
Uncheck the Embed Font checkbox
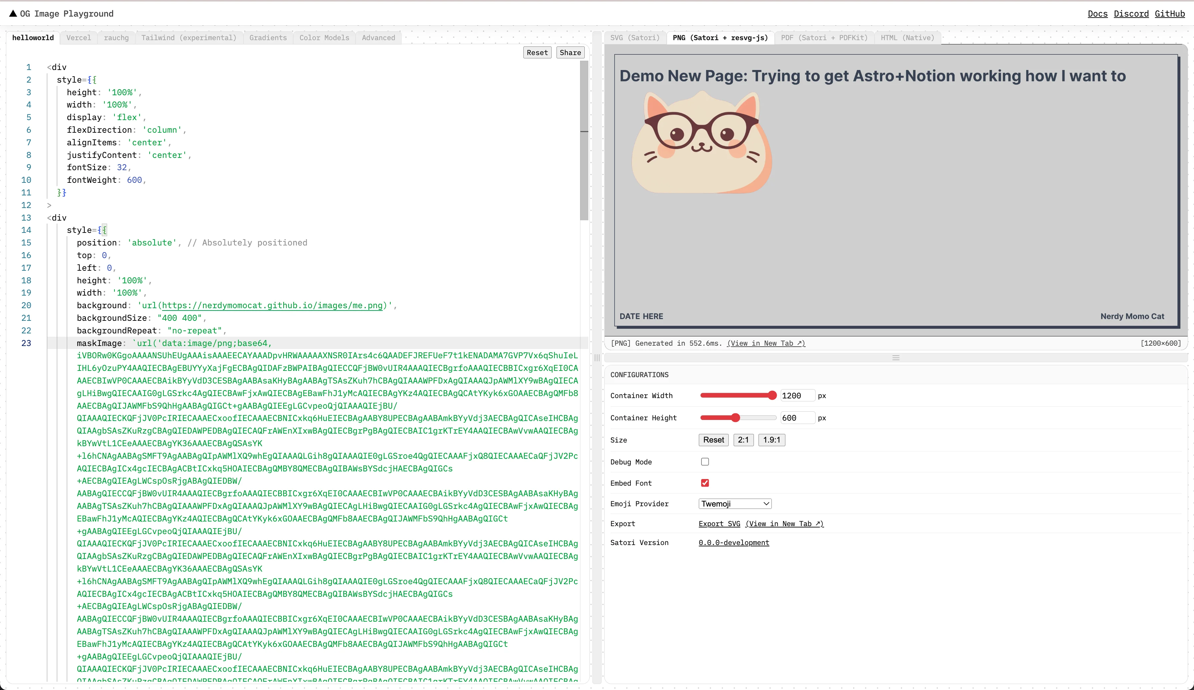tap(704, 483)
